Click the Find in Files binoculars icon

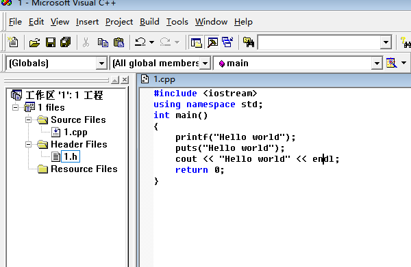pyautogui.click(x=249, y=42)
